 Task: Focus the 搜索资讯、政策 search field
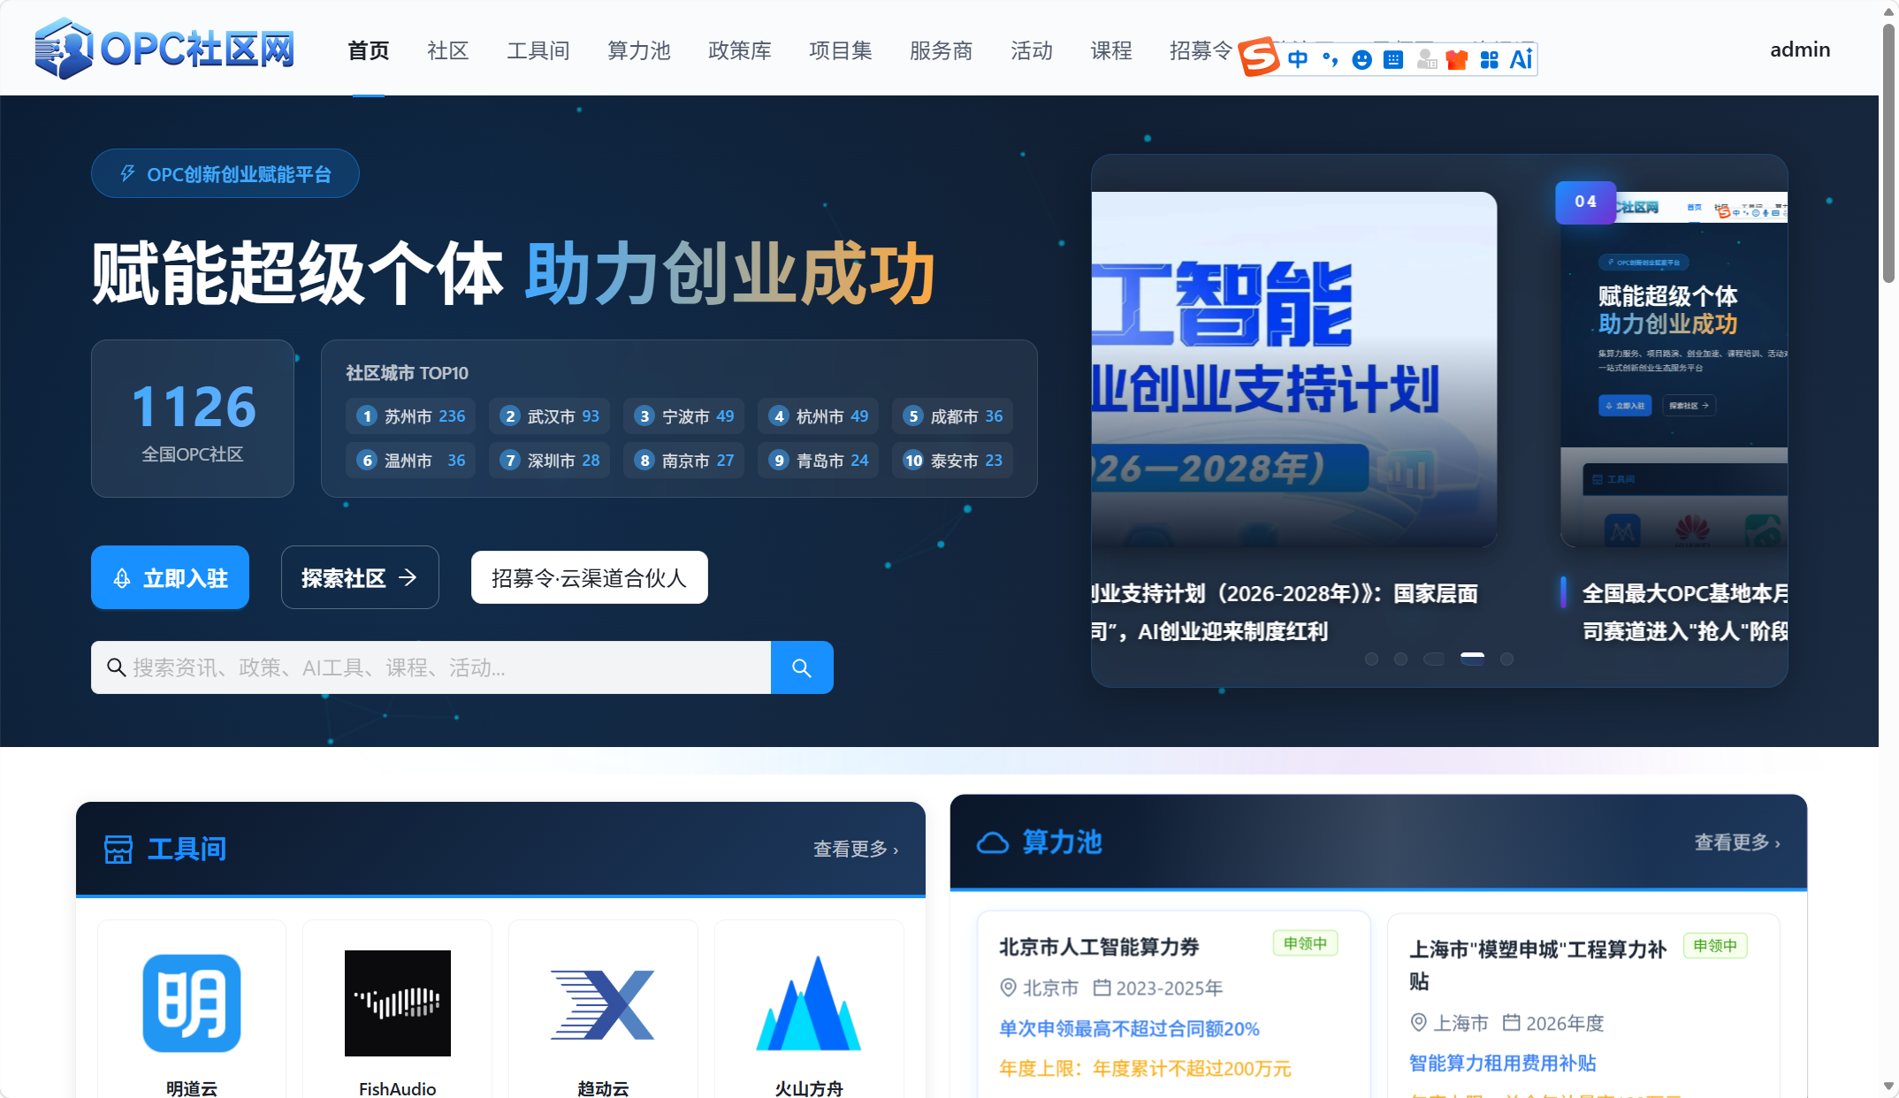[431, 667]
